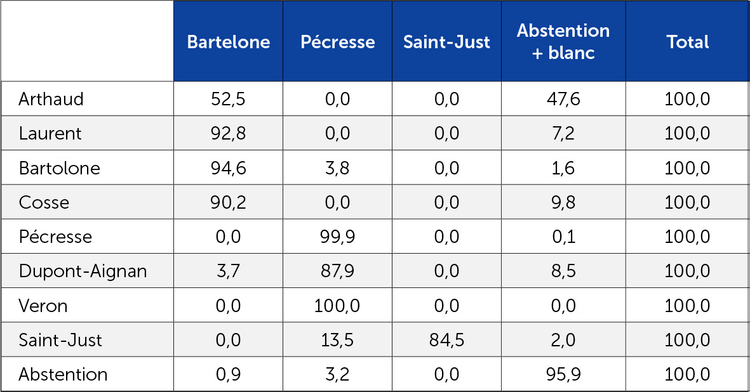Viewport: 750px width, 392px height.
Task: Click the Bartolone row label
Action: pos(60,168)
